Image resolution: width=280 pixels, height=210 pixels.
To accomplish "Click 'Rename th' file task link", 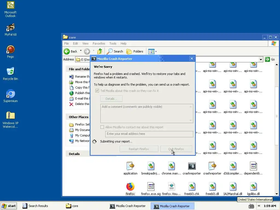I will (x=79, y=77).
